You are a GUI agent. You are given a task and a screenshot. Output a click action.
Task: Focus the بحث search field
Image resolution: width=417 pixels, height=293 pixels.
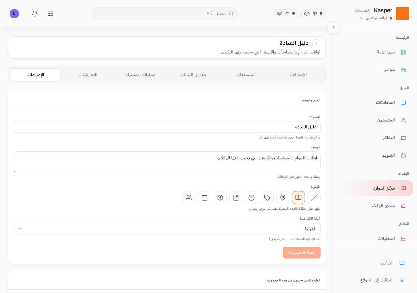point(165,14)
